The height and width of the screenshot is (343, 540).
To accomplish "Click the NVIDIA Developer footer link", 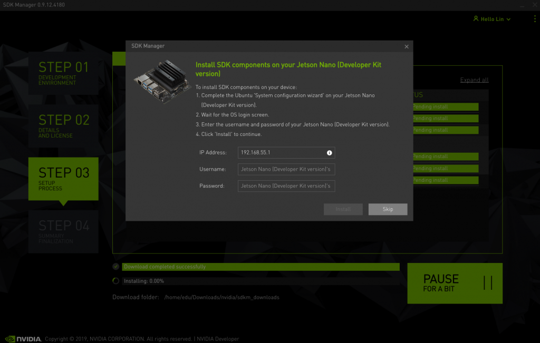I will tap(218, 339).
